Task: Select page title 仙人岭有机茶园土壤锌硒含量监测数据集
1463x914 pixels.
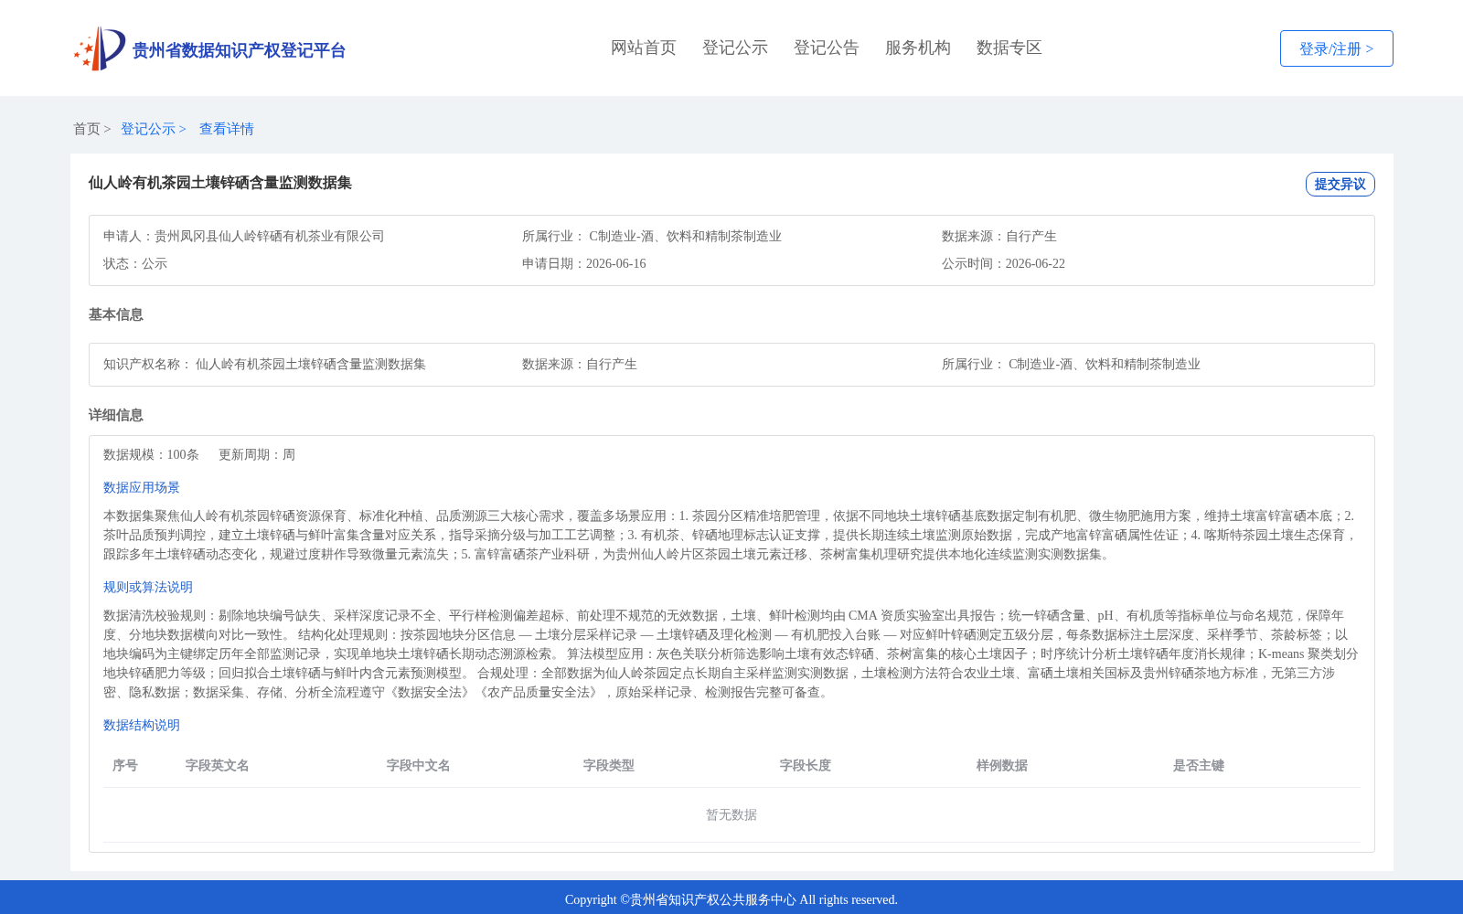Action: point(220,183)
